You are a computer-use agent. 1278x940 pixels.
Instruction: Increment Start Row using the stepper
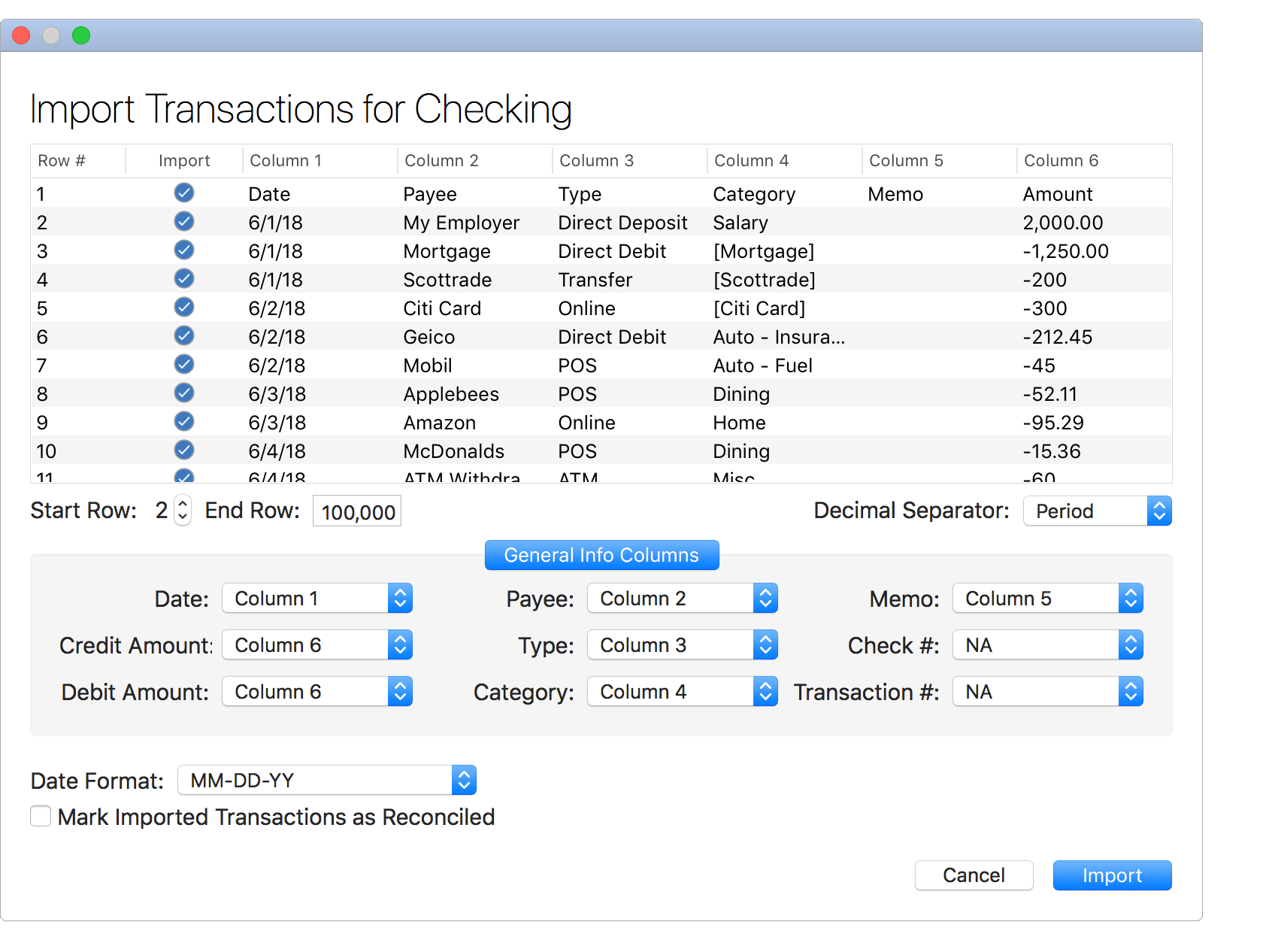pos(182,505)
